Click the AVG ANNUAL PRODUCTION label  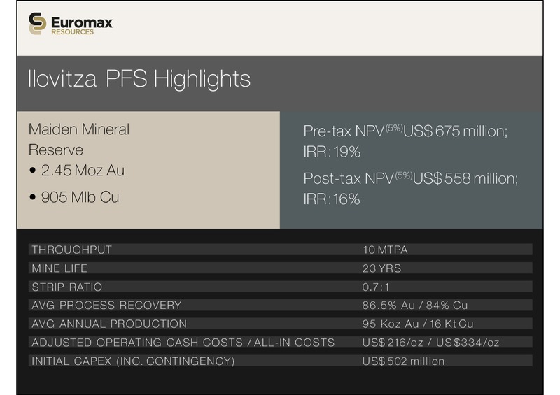click(x=109, y=324)
